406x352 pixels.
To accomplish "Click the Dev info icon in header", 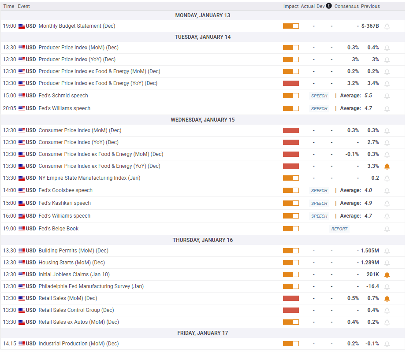I will point(328,6).
